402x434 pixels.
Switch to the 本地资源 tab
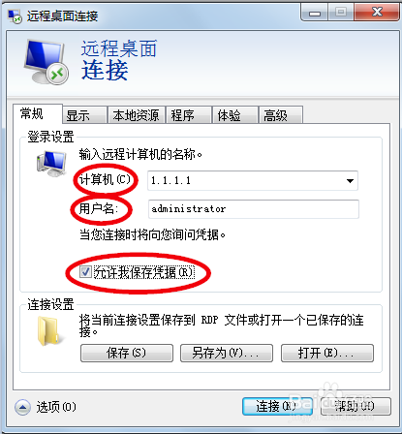[137, 115]
